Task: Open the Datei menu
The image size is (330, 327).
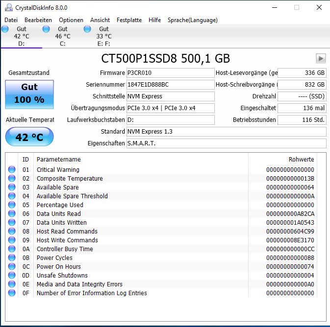Action: click(x=11, y=20)
